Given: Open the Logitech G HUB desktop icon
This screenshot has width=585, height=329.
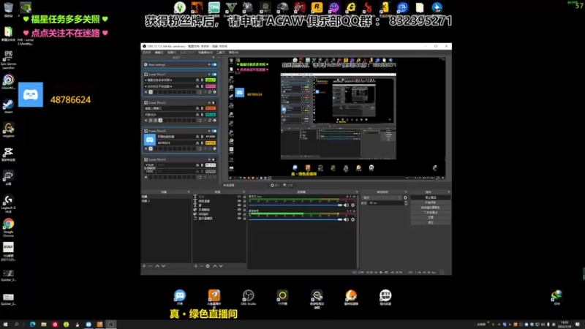Looking at the screenshot, I should 8,204.
